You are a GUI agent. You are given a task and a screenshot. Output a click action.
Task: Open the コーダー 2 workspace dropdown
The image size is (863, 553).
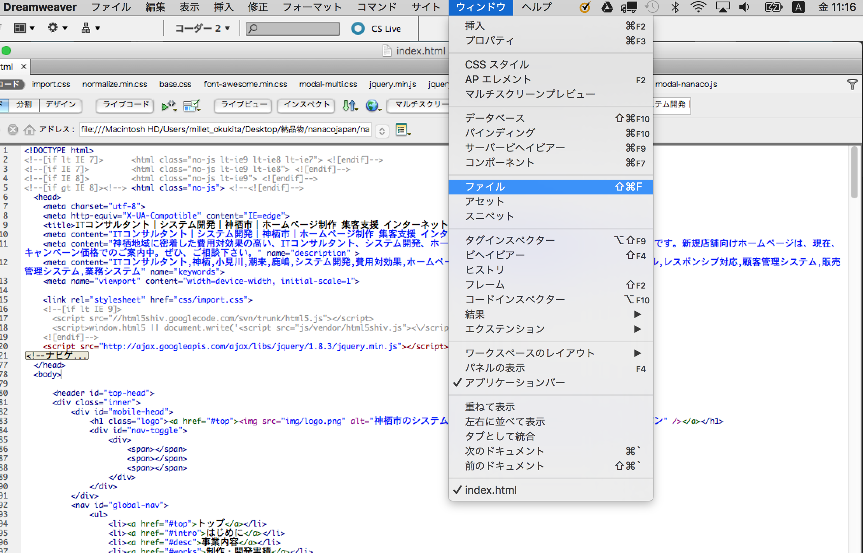(x=202, y=28)
